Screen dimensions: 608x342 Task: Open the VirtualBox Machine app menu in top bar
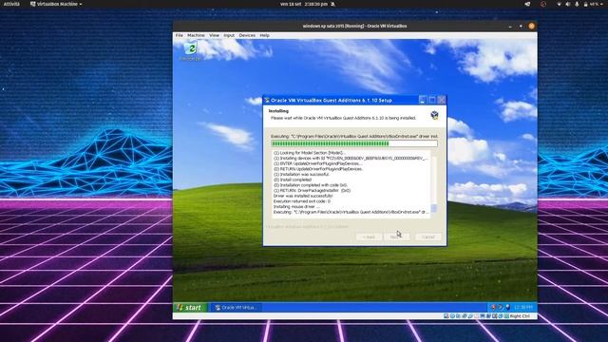click(x=56, y=4)
